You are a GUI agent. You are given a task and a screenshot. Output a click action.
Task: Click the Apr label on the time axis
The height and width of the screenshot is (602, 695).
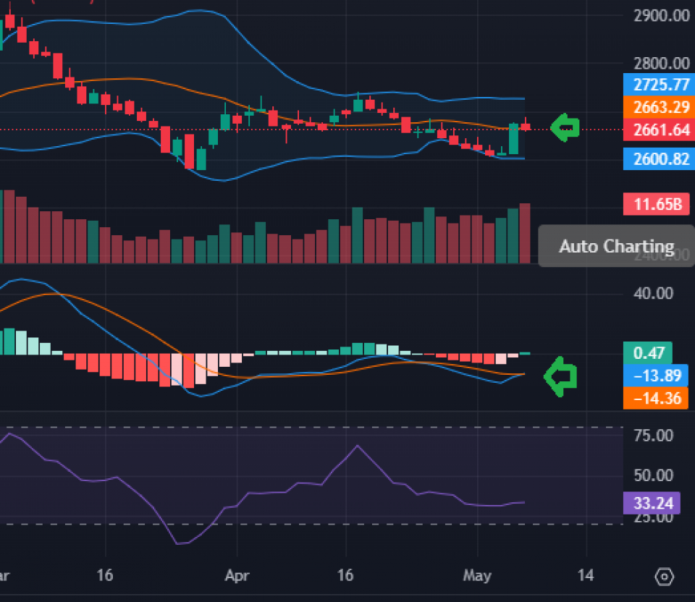[x=237, y=576]
